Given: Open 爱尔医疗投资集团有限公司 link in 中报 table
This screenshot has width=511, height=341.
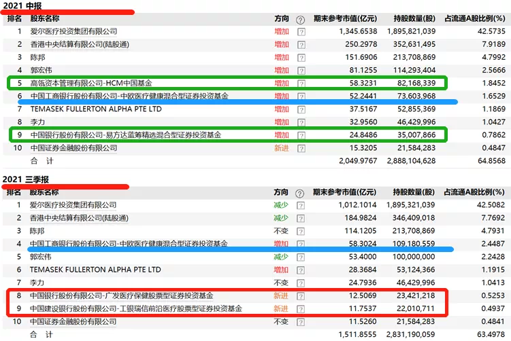Looking at the screenshot, I should [73, 31].
